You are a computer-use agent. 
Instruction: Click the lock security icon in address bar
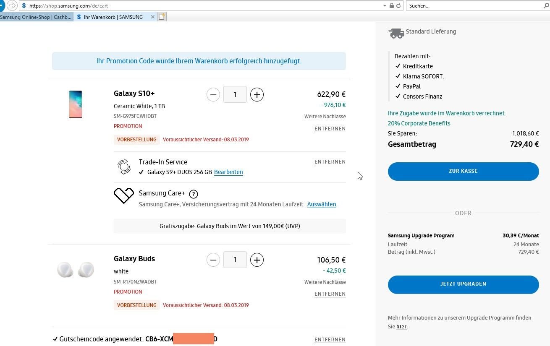[x=391, y=6]
